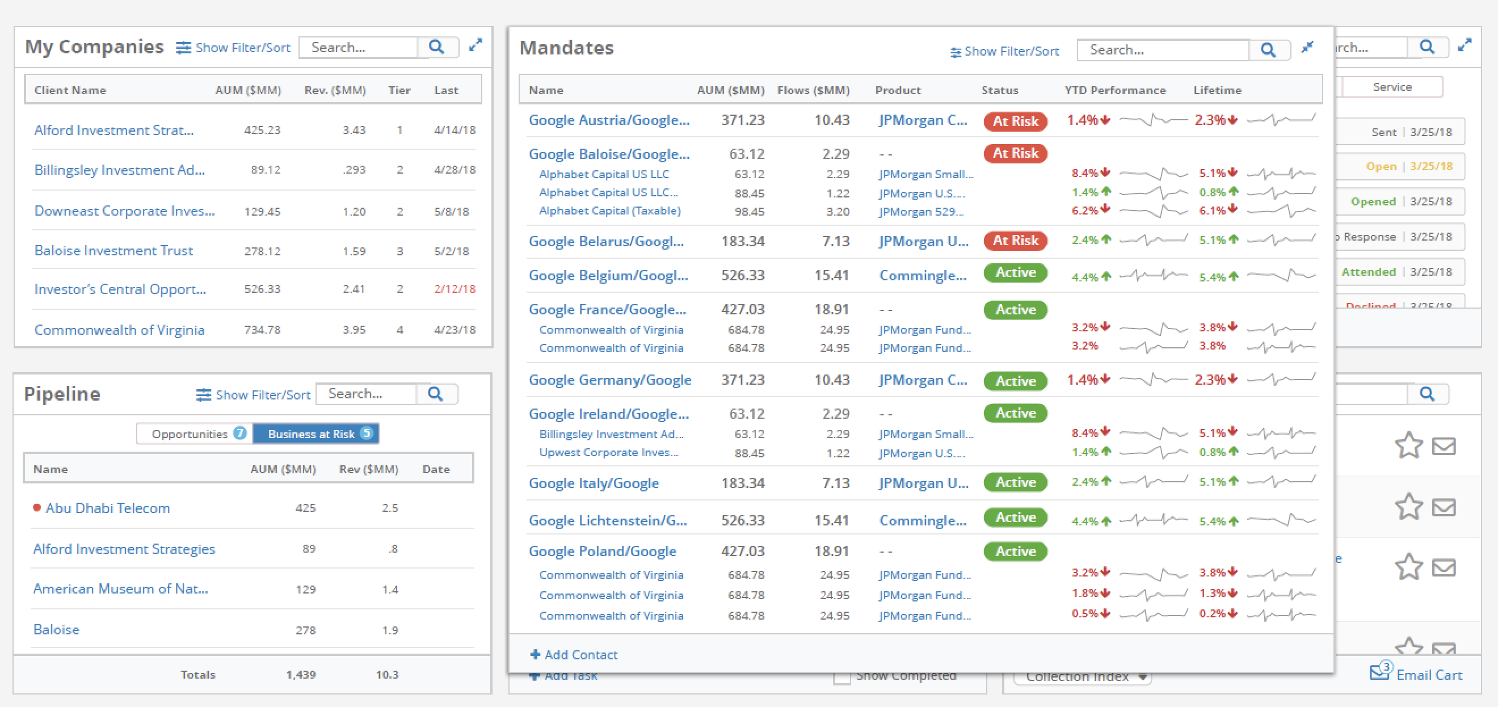This screenshot has height=707, width=1498.
Task: Sort Mandates by AUM ($MM) column
Action: coord(730,90)
